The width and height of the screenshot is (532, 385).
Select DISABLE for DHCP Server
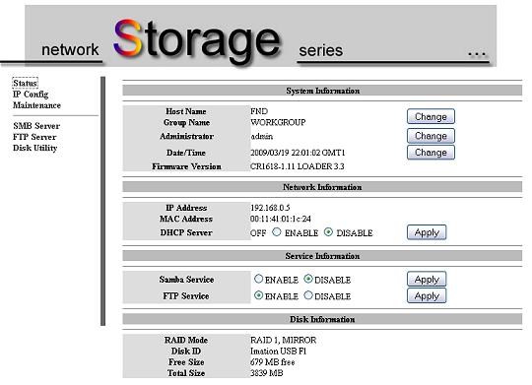pos(328,232)
